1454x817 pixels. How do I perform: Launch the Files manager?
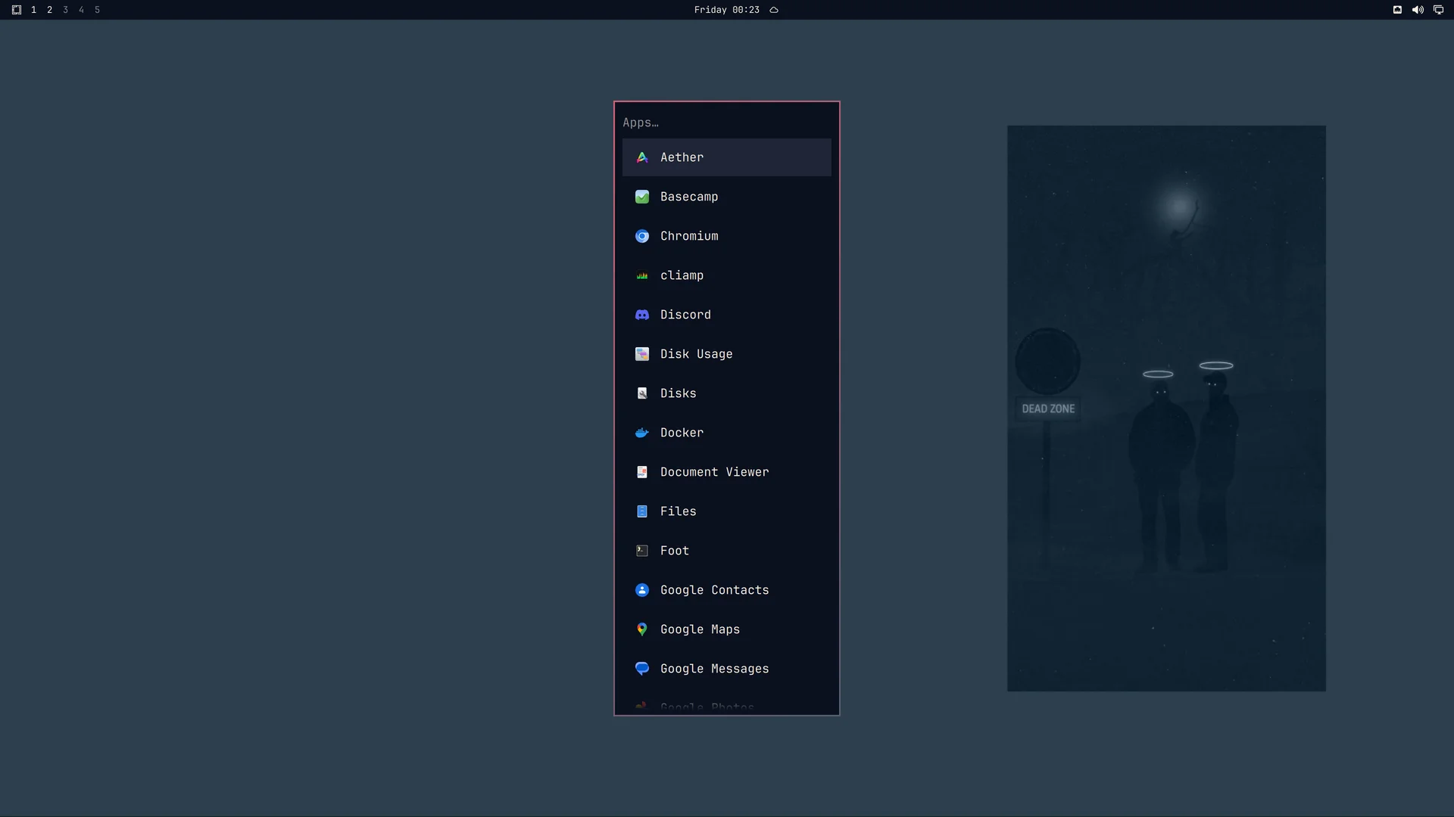pyautogui.click(x=726, y=511)
